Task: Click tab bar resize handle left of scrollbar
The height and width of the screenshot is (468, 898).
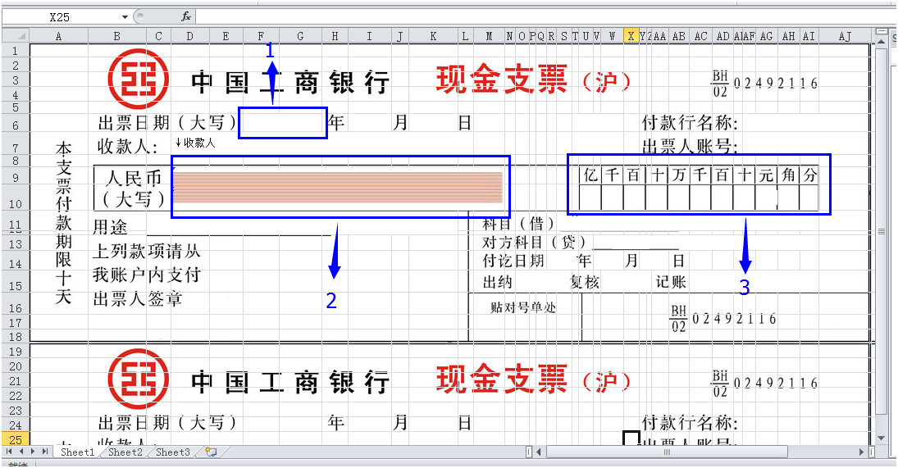Action: (529, 452)
